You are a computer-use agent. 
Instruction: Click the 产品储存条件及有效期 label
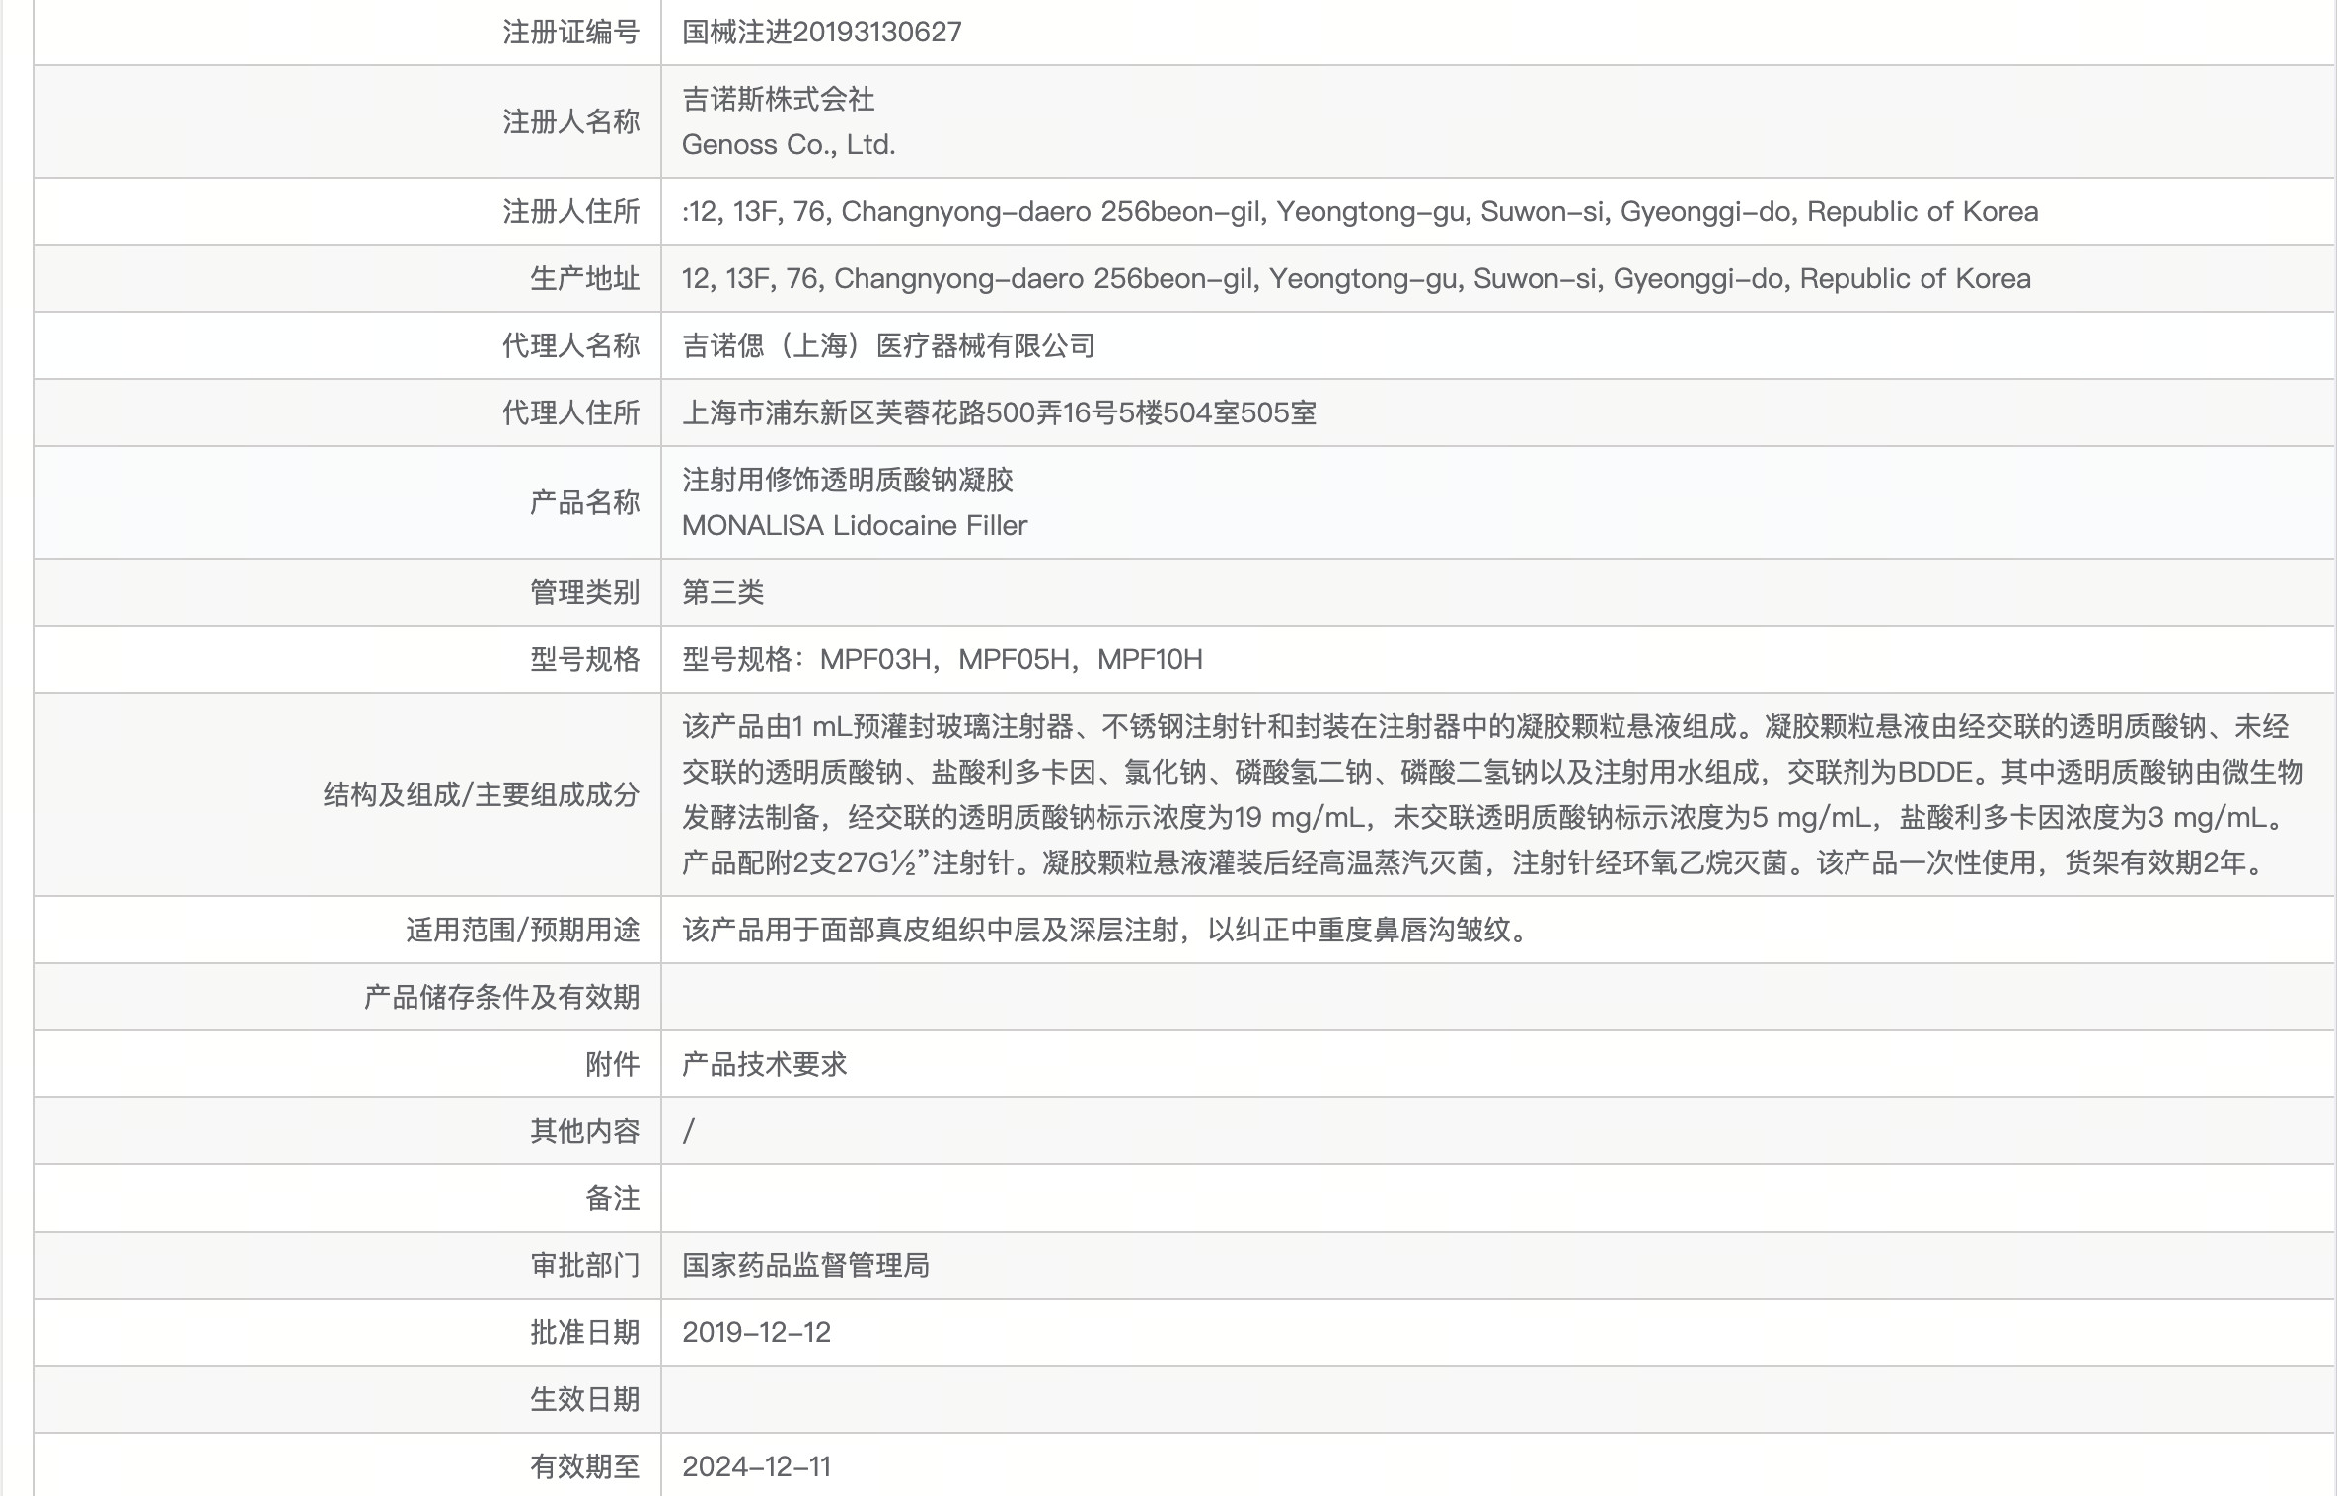(502, 997)
